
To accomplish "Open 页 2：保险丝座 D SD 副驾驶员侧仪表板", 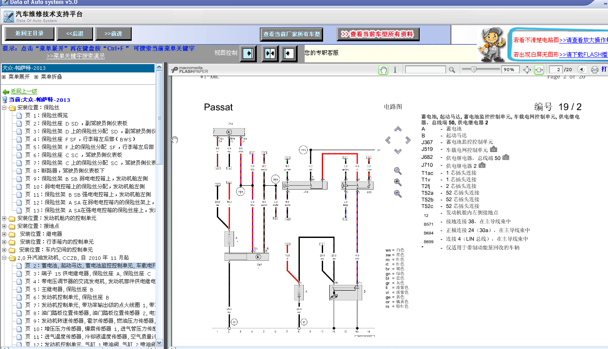I will [x=76, y=123].
